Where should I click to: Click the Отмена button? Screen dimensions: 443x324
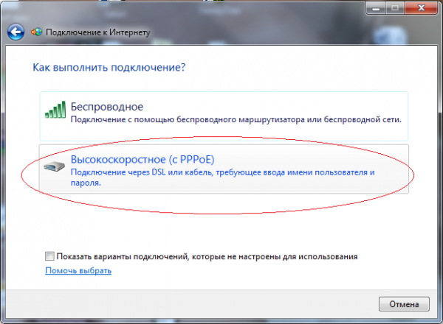(x=404, y=304)
